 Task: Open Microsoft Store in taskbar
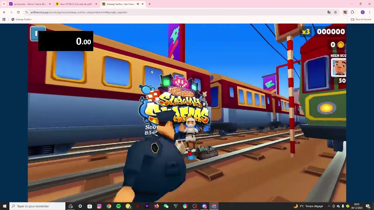[x=90, y=206]
